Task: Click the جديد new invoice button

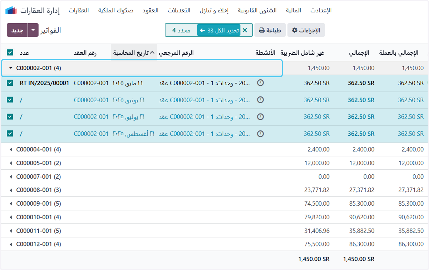Action: (x=17, y=30)
